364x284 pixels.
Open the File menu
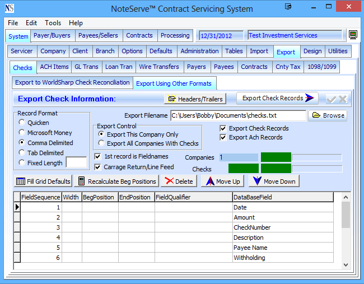(x=13, y=23)
